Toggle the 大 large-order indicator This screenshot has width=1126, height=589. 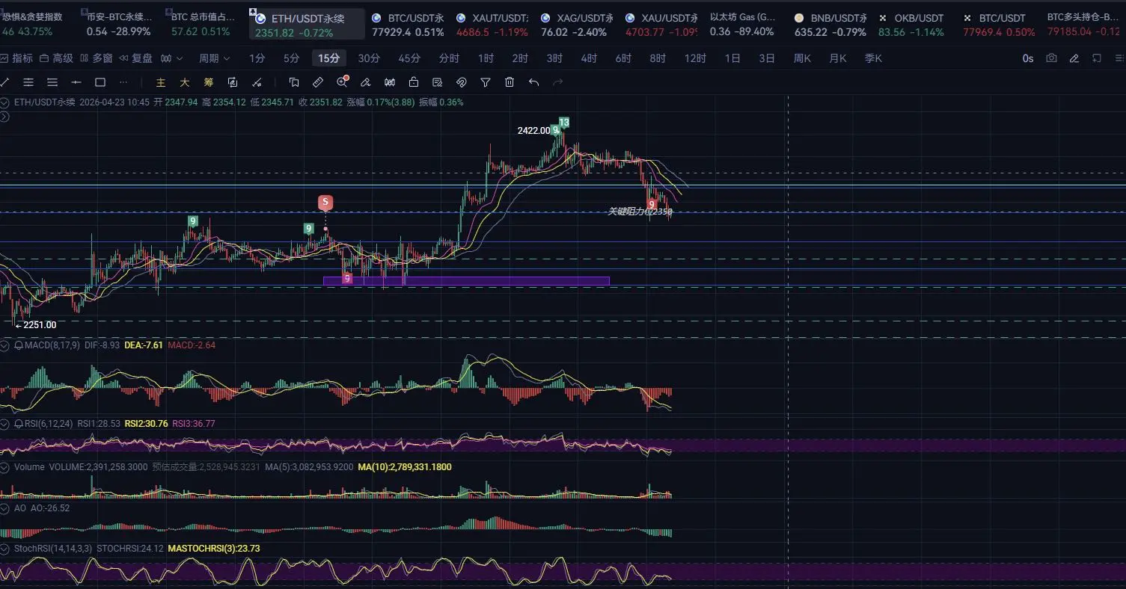click(x=185, y=82)
